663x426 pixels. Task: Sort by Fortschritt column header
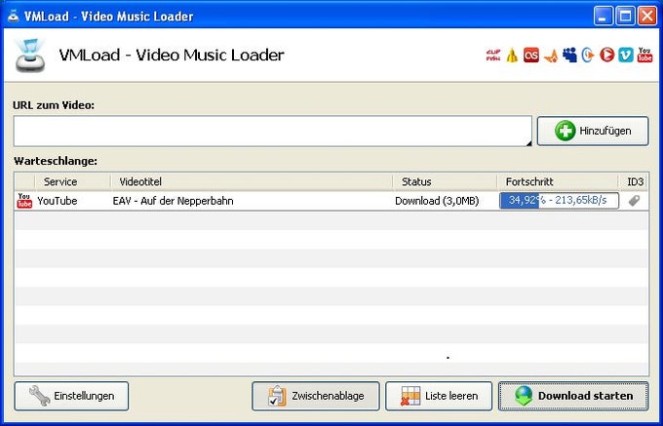click(x=558, y=181)
